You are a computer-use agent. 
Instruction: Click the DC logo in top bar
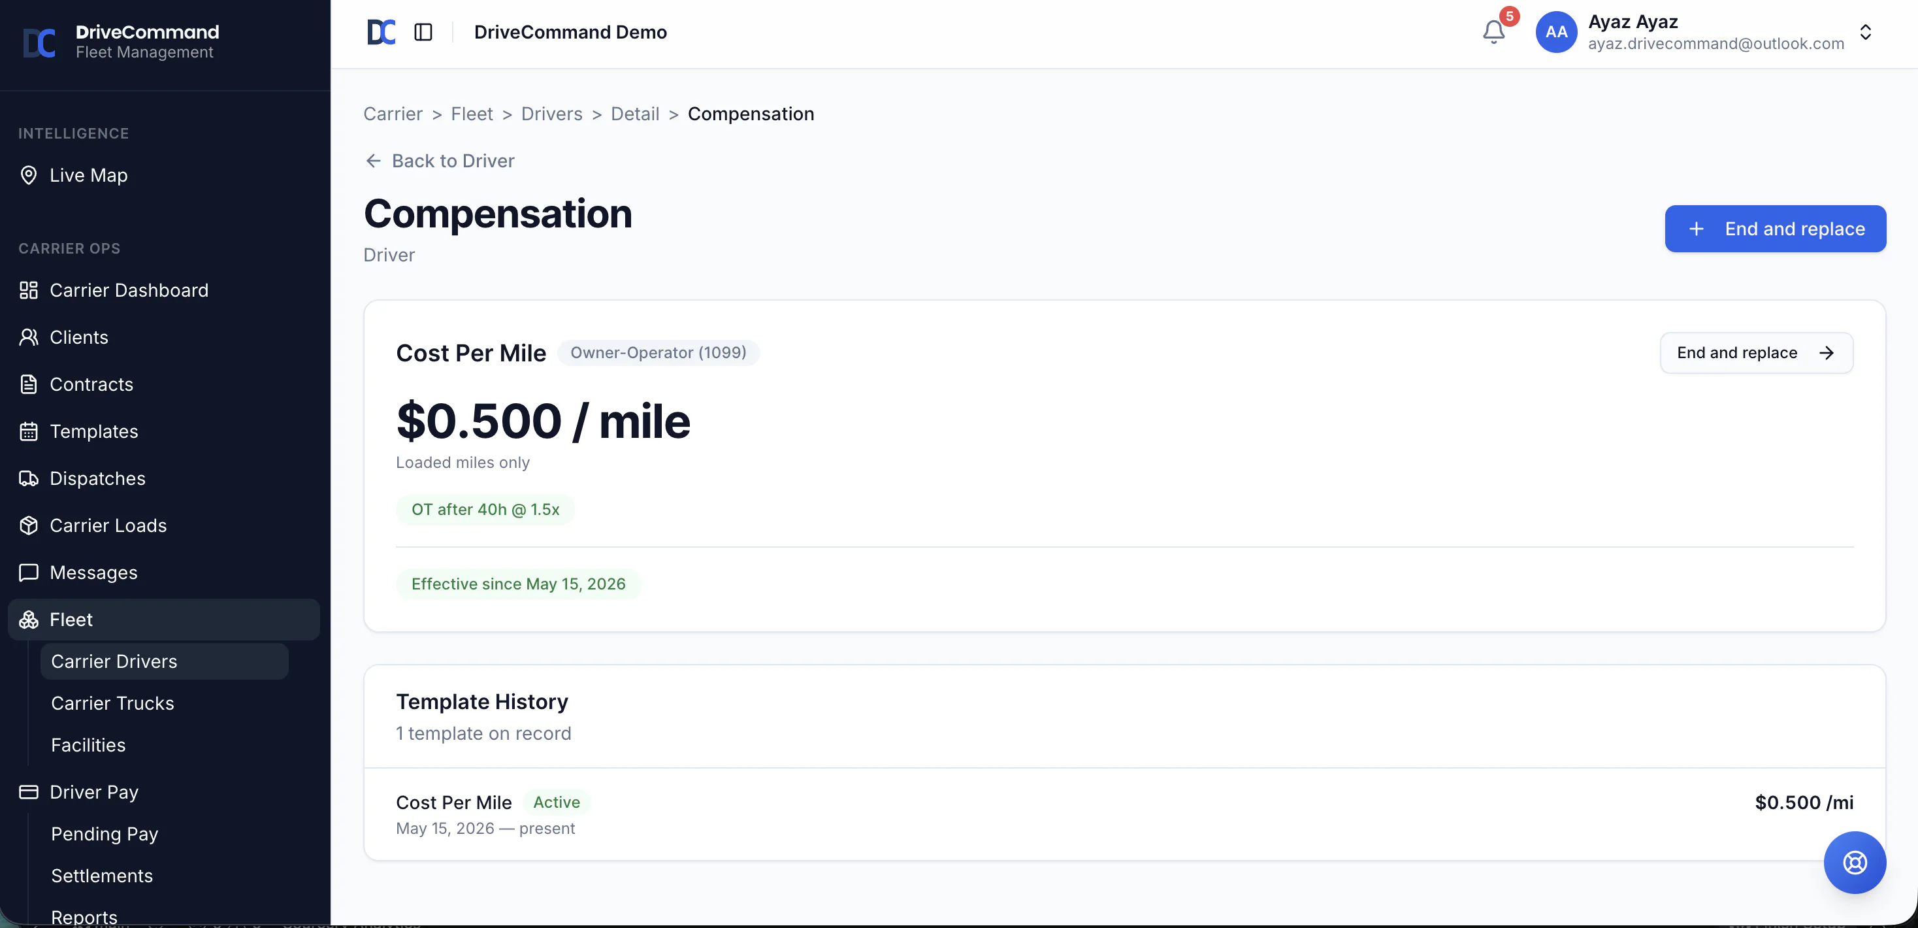point(382,32)
